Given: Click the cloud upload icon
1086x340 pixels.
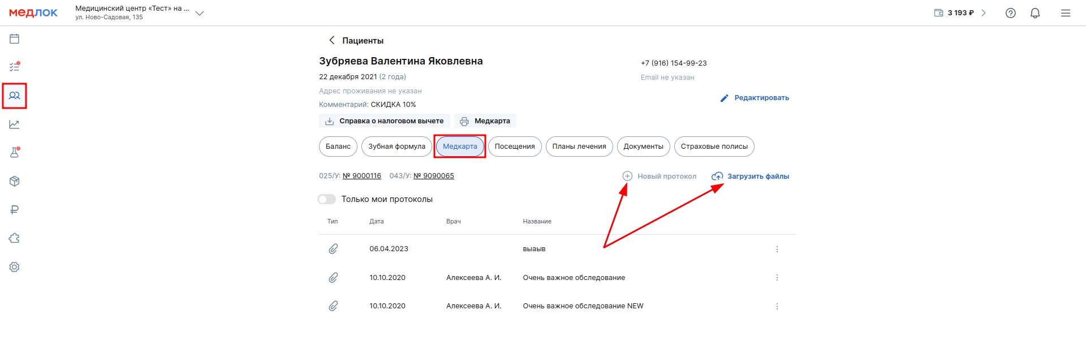Looking at the screenshot, I should click(x=717, y=176).
